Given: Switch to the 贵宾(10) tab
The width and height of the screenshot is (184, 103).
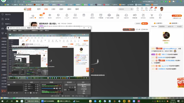Looking at the screenshot, I should (x=170, y=27).
